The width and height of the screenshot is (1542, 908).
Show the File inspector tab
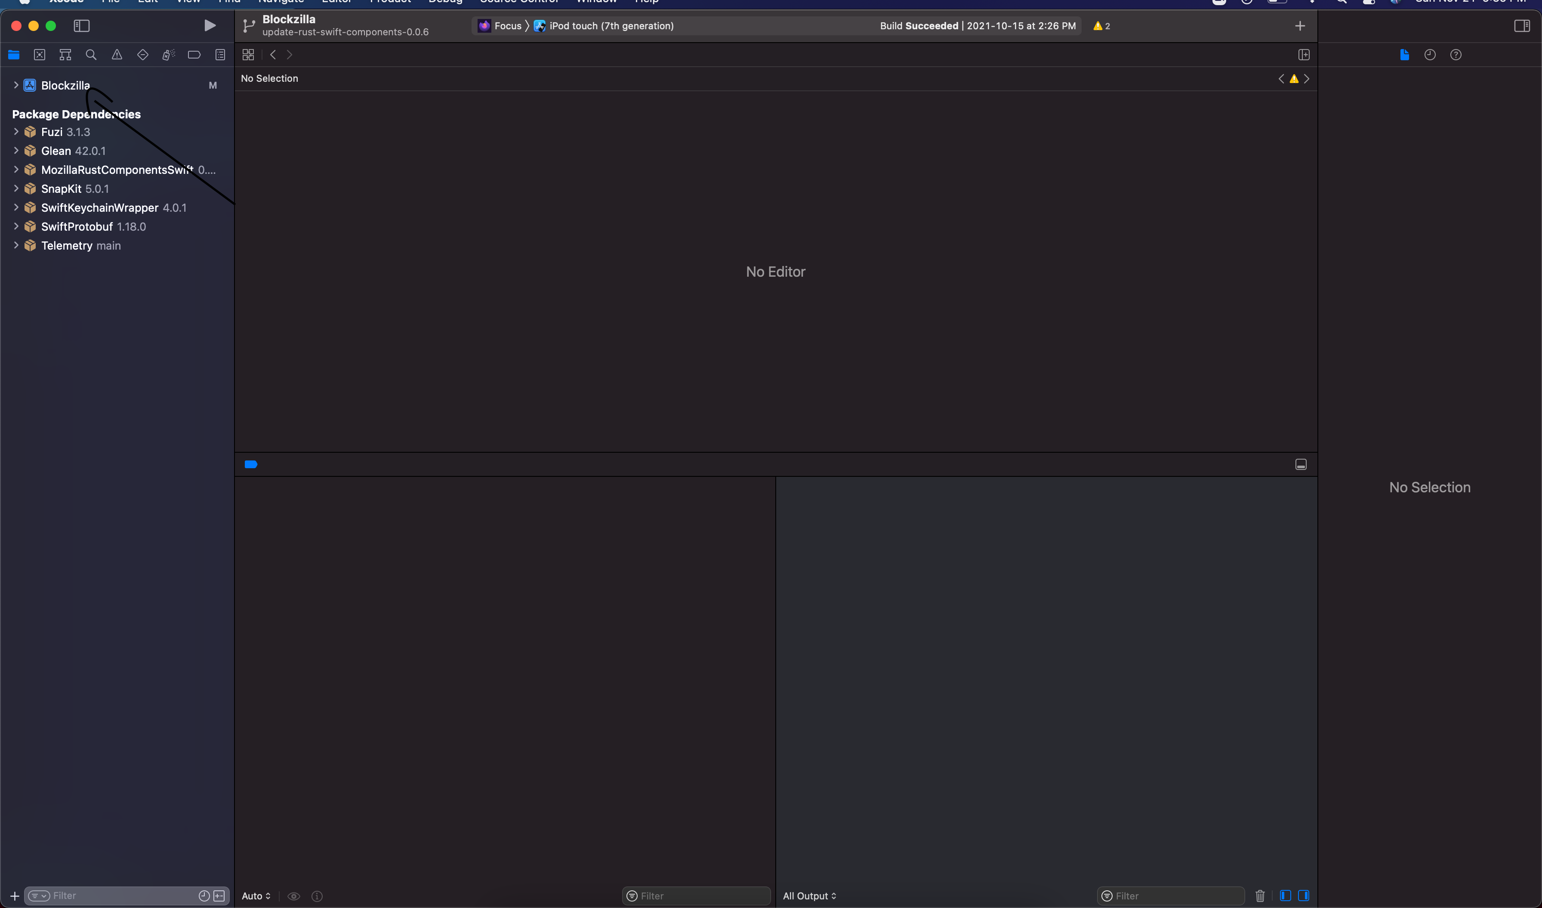(1404, 55)
